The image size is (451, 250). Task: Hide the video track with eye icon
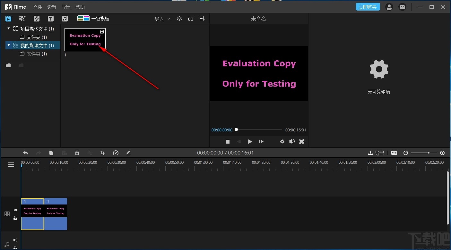[15, 210]
